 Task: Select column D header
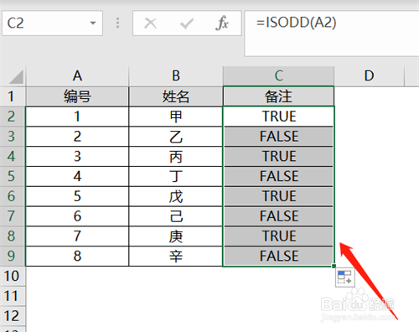(369, 76)
